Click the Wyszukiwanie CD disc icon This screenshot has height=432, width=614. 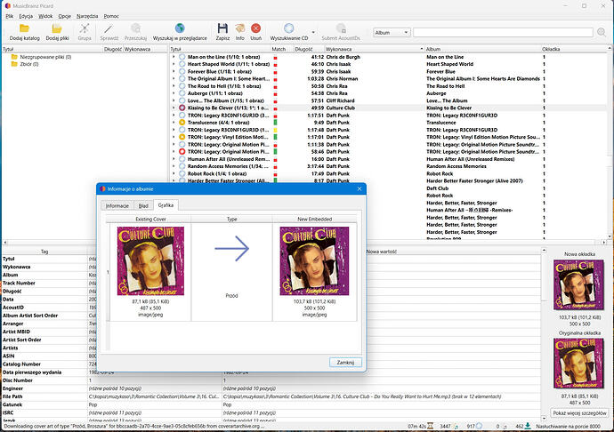click(x=289, y=28)
